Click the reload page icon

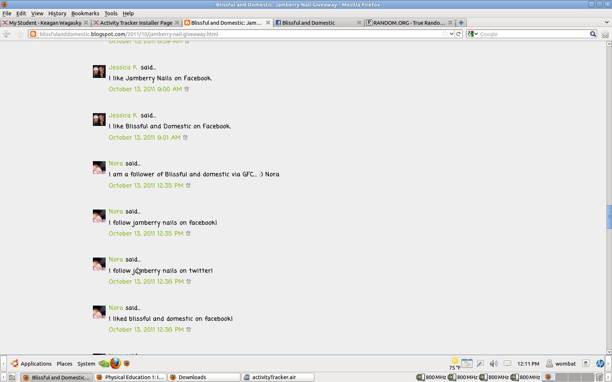[459, 34]
